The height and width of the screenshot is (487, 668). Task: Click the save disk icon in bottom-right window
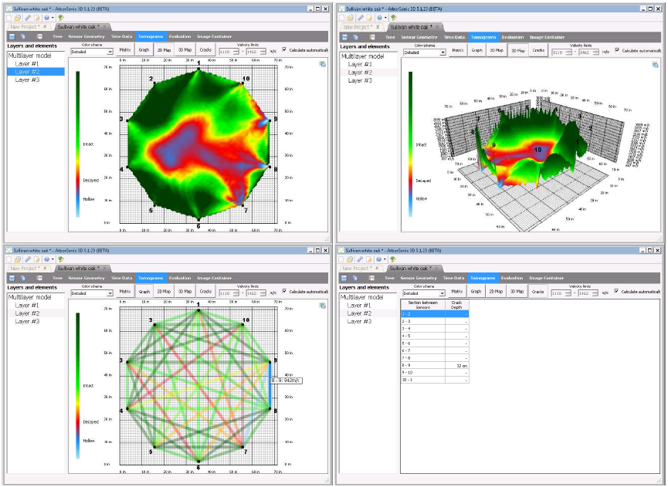(344, 278)
